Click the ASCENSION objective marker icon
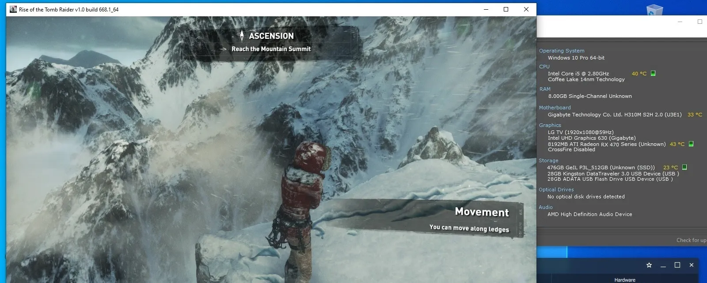This screenshot has height=283, width=707. click(242, 36)
